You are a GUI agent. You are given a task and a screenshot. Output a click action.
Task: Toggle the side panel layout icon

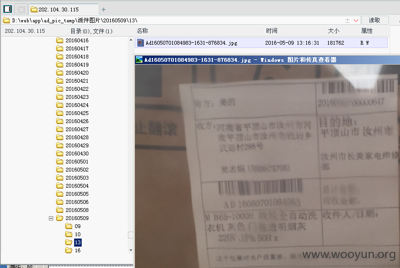click(8, 9)
